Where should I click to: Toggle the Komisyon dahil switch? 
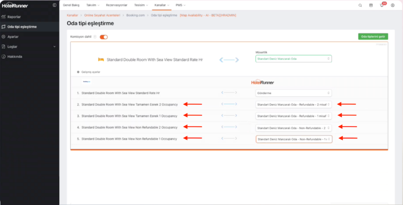[104, 37]
